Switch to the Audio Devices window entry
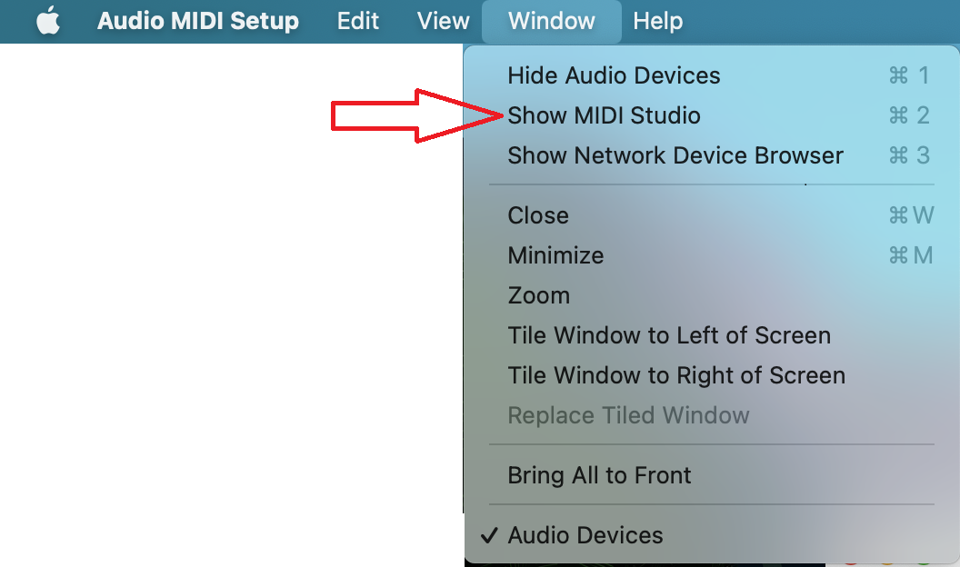The width and height of the screenshot is (960, 567). click(x=712, y=535)
